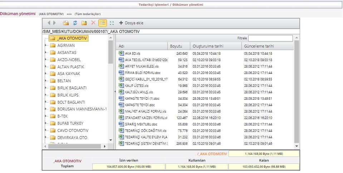Click the open folder toolbar icon
The image size is (343, 173).
tap(66, 23)
